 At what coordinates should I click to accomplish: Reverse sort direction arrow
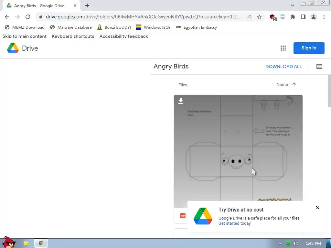[294, 84]
